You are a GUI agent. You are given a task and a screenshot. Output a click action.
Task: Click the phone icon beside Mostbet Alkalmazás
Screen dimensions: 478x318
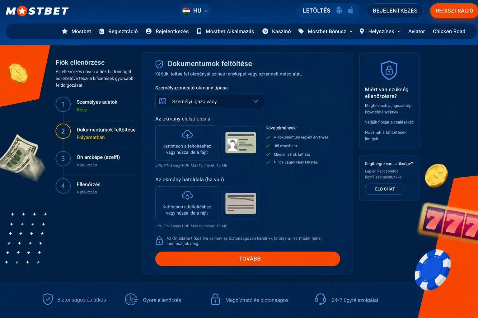pyautogui.click(x=199, y=31)
